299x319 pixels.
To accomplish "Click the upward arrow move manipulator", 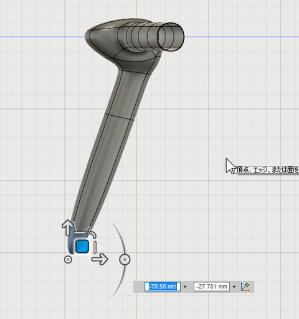I will [x=67, y=227].
